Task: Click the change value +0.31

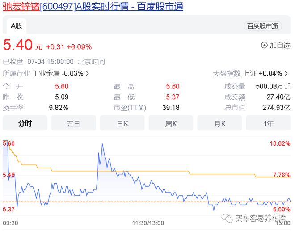Action: pyautogui.click(x=55, y=46)
